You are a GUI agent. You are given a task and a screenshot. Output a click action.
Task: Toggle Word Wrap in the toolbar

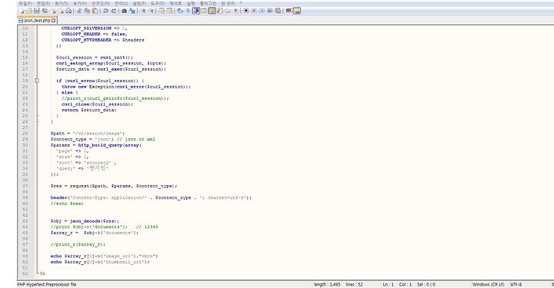click(x=180, y=11)
